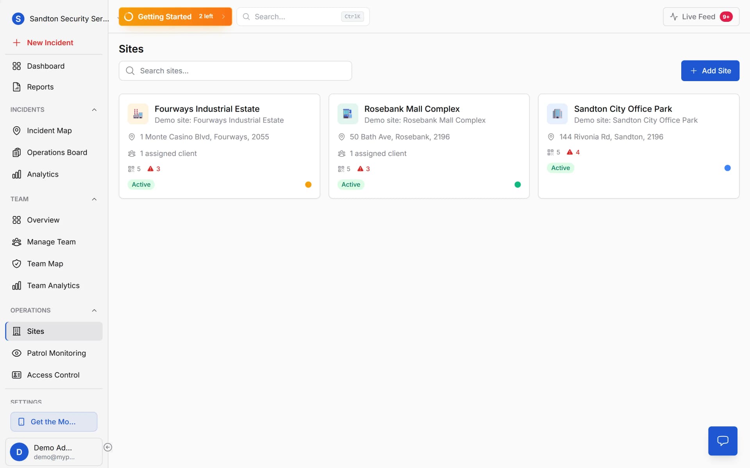Collapse the OPERATIONS section
Viewport: 750px width, 468px height.
click(x=94, y=310)
